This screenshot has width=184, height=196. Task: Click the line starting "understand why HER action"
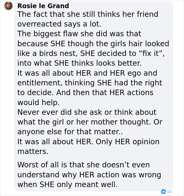pos(89,175)
